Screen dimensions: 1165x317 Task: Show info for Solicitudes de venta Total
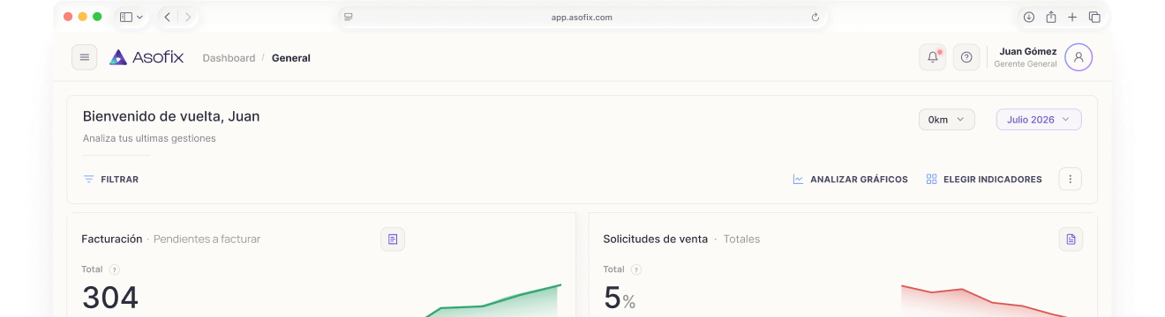[x=636, y=269]
